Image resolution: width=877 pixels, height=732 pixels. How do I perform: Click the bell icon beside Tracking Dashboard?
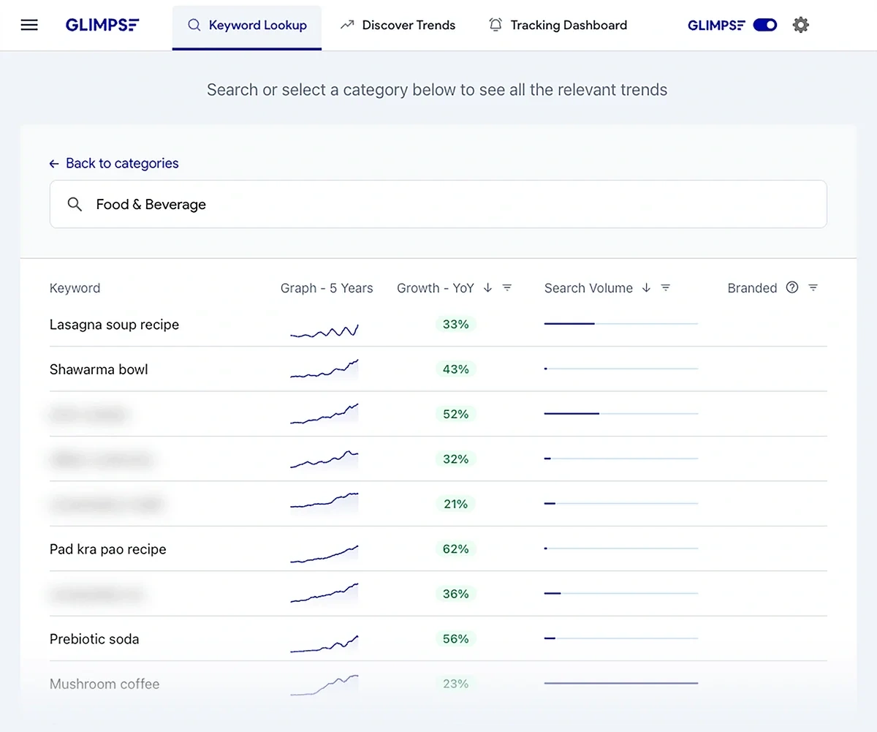tap(496, 24)
